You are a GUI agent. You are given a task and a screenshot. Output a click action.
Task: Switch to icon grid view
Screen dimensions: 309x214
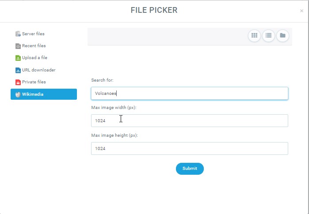coord(254,36)
